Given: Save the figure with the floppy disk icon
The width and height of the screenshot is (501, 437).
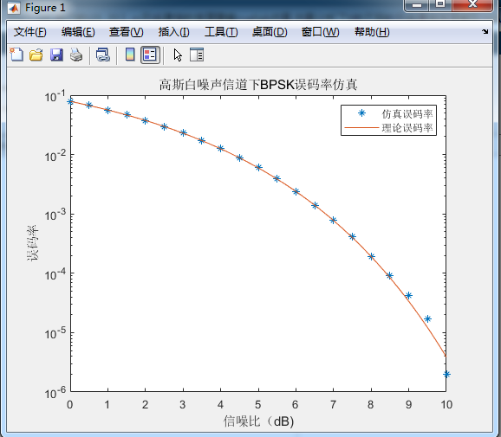Looking at the screenshot, I should pyautogui.click(x=56, y=55).
